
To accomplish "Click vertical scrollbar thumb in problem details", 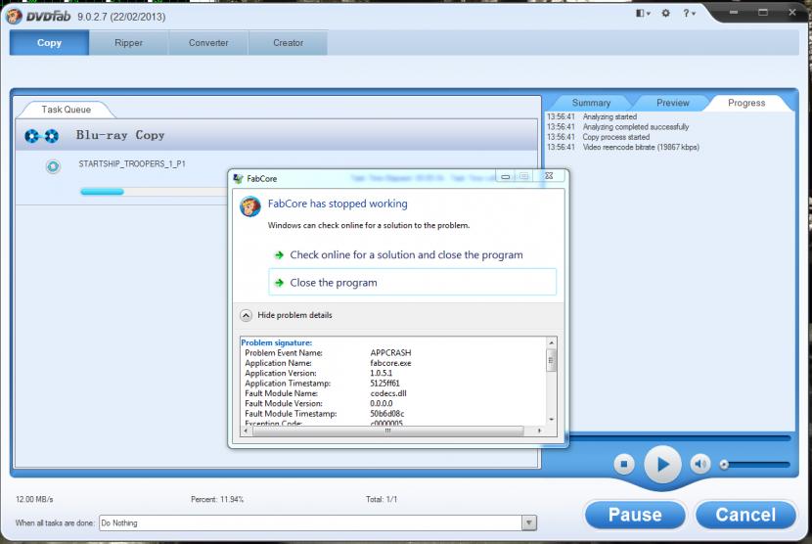I will point(552,360).
